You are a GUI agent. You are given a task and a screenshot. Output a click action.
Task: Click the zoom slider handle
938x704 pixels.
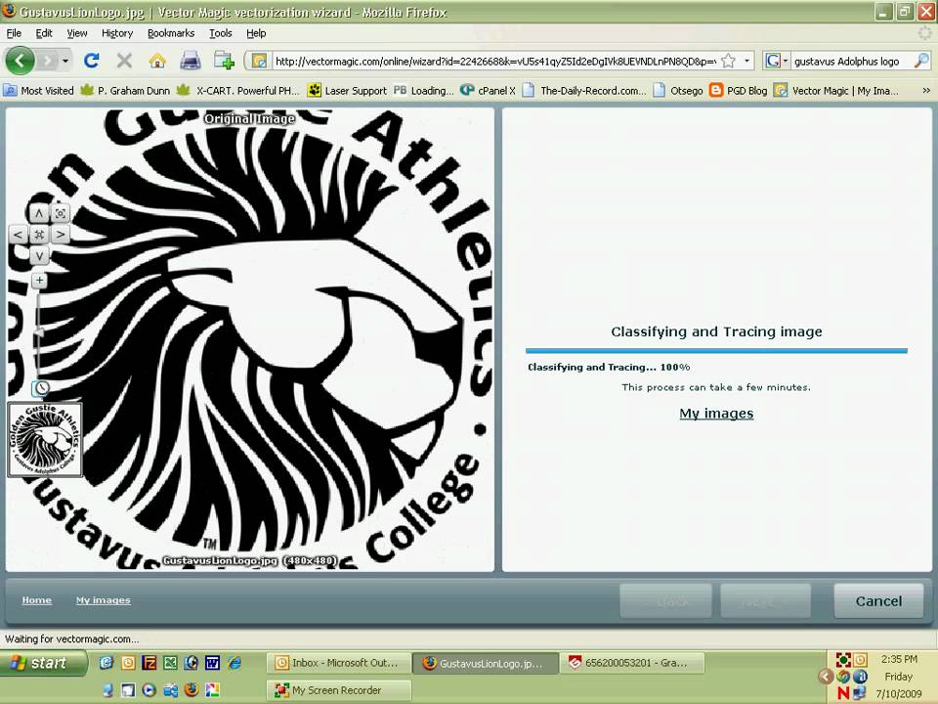(x=39, y=331)
